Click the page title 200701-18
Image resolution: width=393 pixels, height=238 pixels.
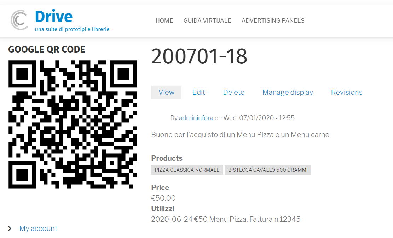(x=199, y=56)
